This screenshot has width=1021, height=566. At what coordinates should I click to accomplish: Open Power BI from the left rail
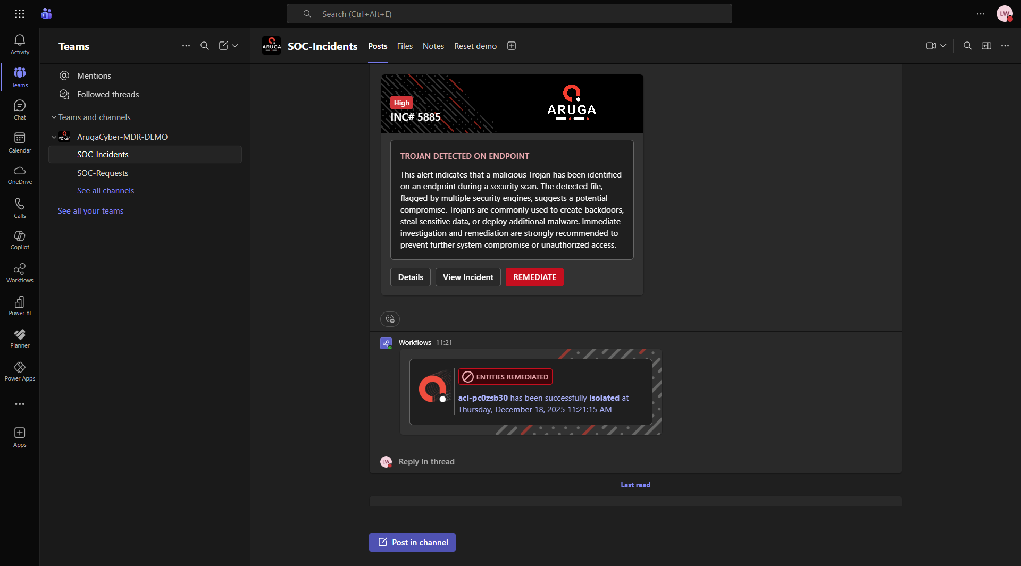(20, 306)
